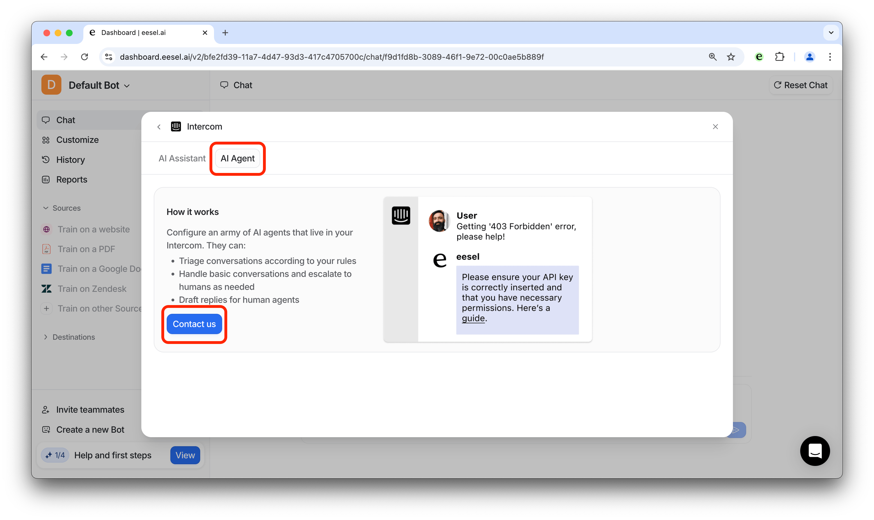Click the Contact us button

194,324
